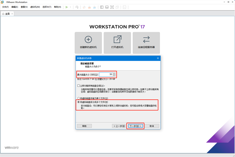Viewport: 235px width, 157px height.
Task: Click the console view toolbar icon
Action: pyautogui.click(x=124, y=7)
